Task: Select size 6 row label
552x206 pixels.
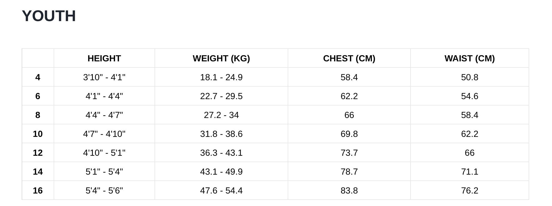Action: point(38,96)
